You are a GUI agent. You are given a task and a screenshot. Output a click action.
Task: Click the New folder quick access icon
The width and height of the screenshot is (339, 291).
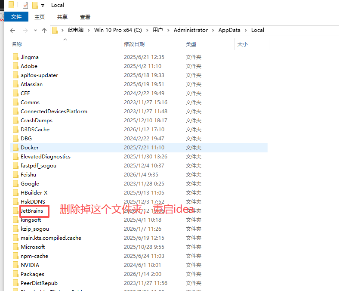[x=35, y=5]
